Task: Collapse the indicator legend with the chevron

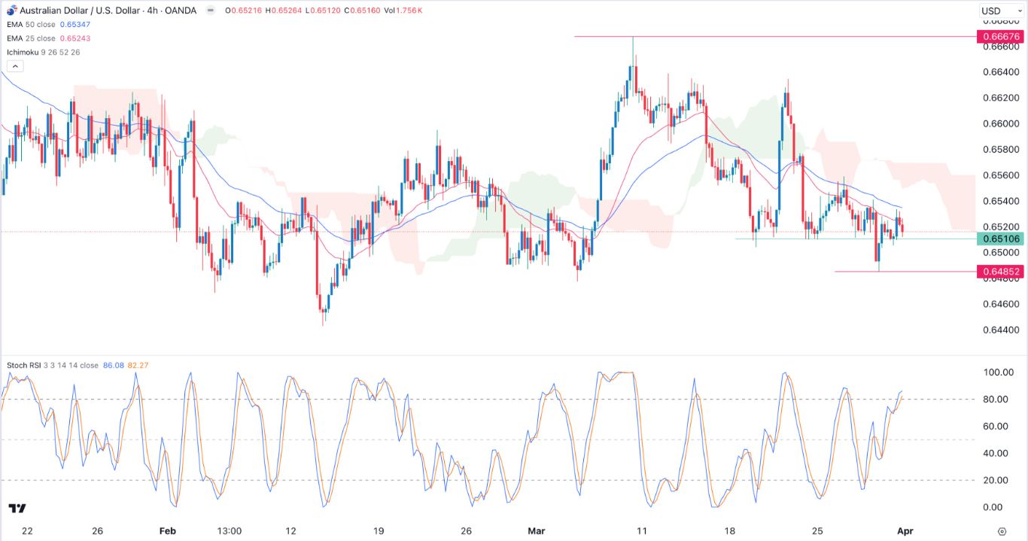Action: pos(14,65)
